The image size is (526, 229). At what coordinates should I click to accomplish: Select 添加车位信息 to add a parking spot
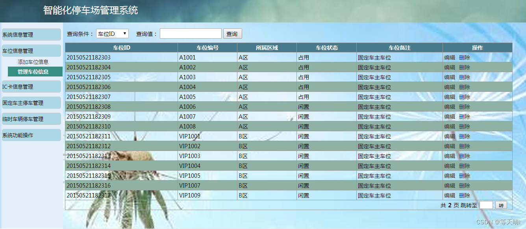point(35,61)
